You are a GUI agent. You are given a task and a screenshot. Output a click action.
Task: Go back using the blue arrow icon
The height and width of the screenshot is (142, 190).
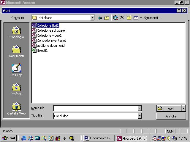(100, 18)
